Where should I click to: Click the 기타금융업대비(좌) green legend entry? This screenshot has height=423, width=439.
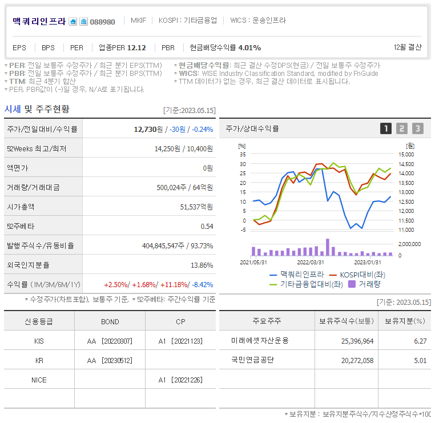click(306, 284)
